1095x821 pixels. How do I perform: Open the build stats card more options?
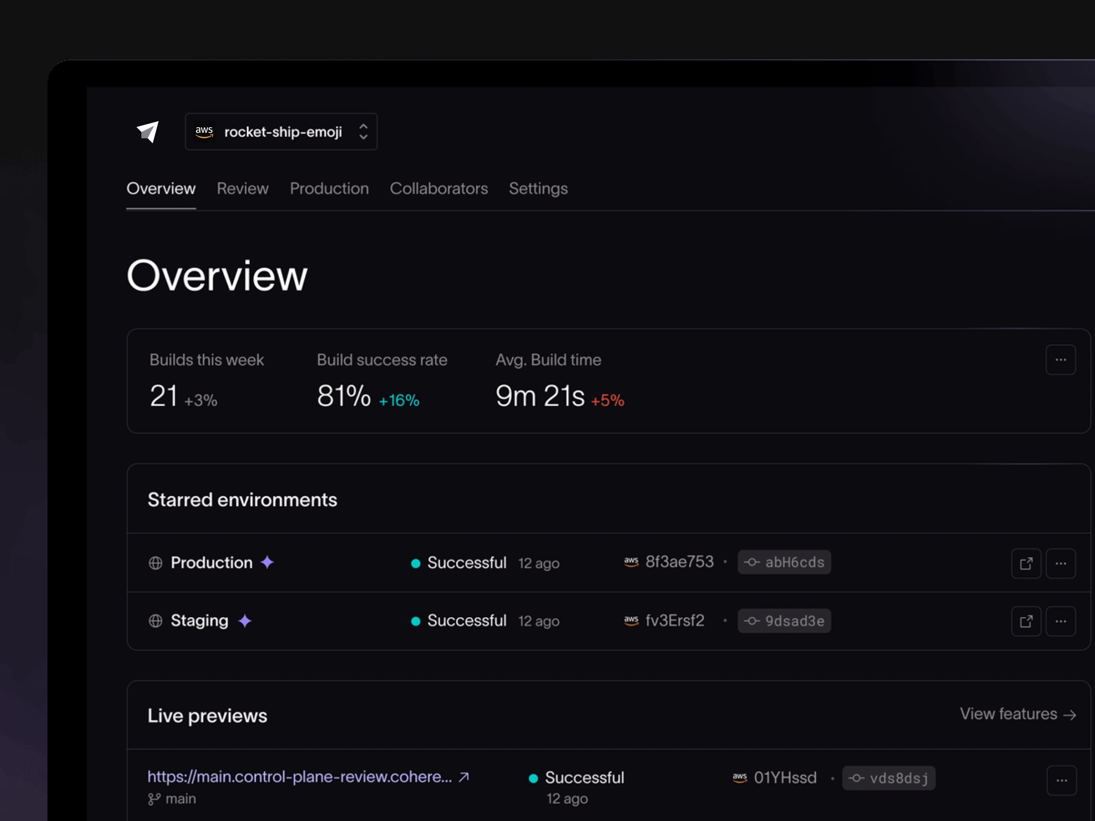(x=1060, y=360)
